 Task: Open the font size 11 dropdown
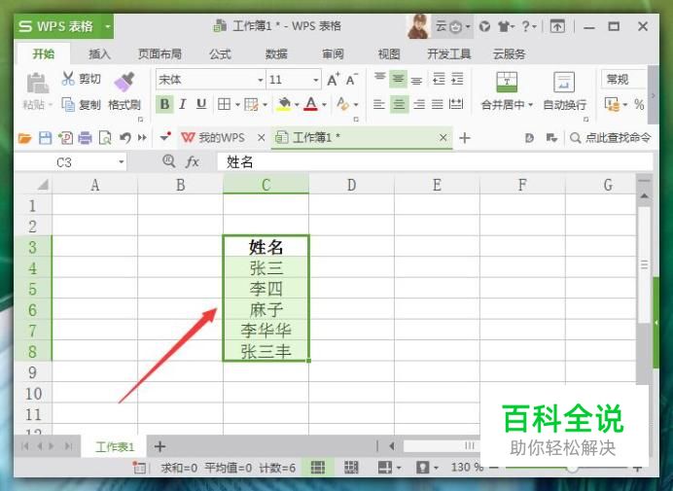pos(316,80)
